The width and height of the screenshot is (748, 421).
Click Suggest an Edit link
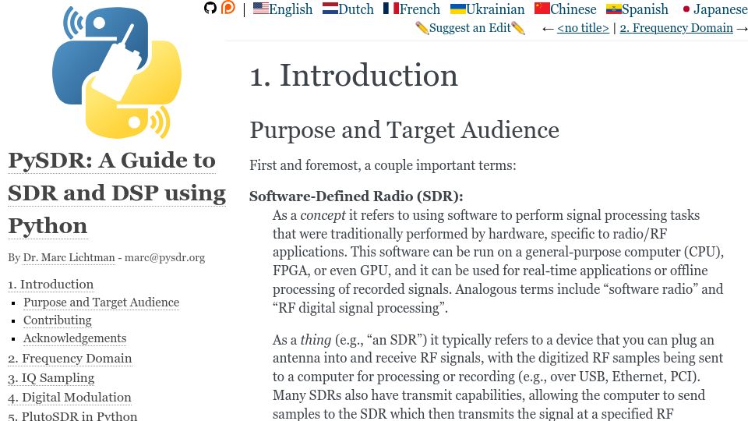click(470, 28)
